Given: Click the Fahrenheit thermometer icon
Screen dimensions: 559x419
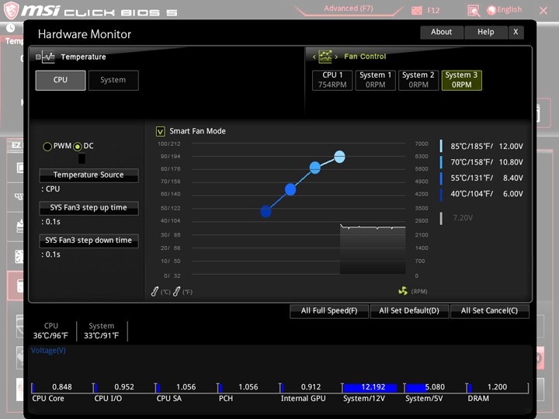Looking at the screenshot, I should coord(176,292).
